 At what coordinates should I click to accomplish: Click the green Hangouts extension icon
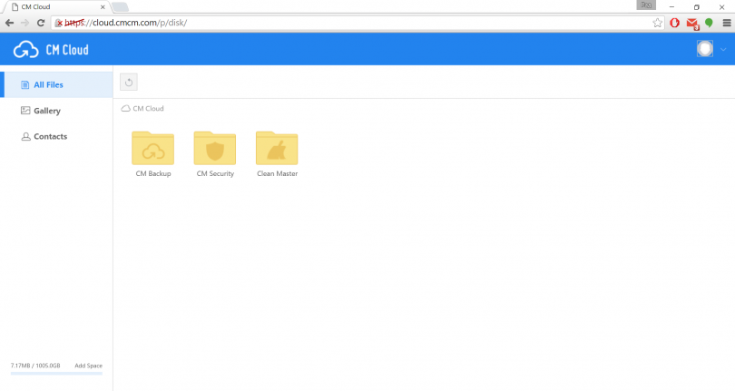(x=709, y=22)
